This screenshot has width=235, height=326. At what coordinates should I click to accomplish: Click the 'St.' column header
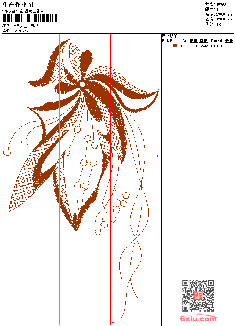pyautogui.click(x=185, y=41)
